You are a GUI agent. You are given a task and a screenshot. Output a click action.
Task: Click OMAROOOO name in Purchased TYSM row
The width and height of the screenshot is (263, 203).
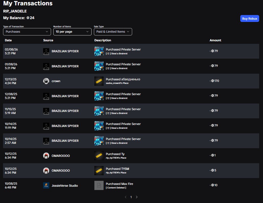[x=61, y=171]
